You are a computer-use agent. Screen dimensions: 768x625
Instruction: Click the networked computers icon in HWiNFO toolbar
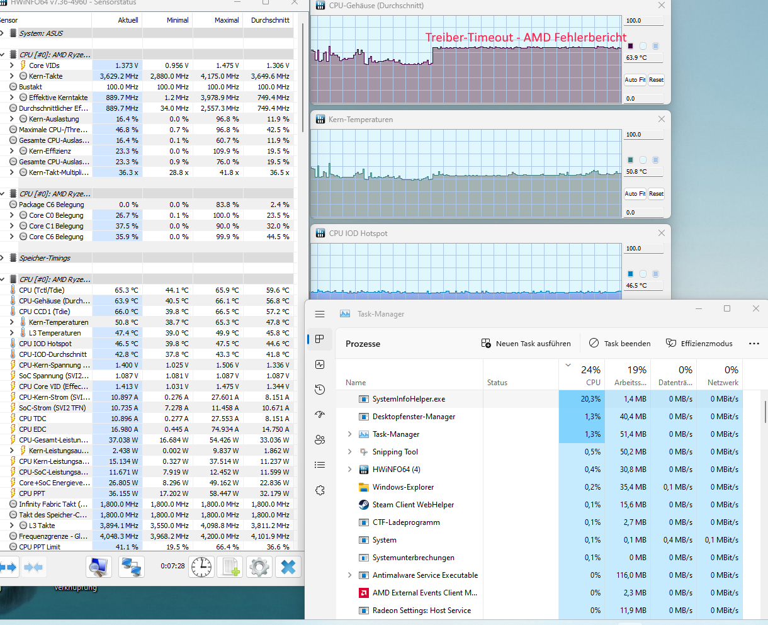pos(131,567)
